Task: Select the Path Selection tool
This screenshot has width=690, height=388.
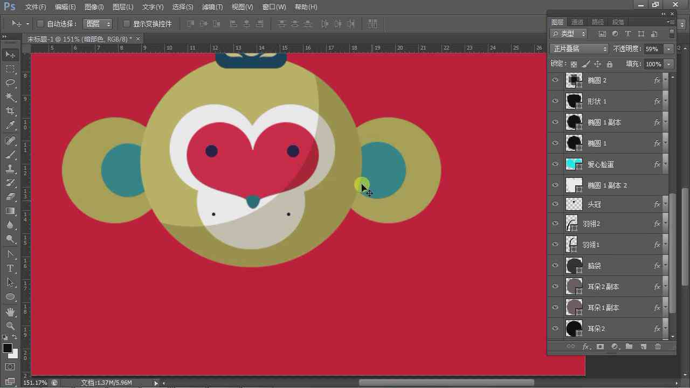Action: coord(10,282)
